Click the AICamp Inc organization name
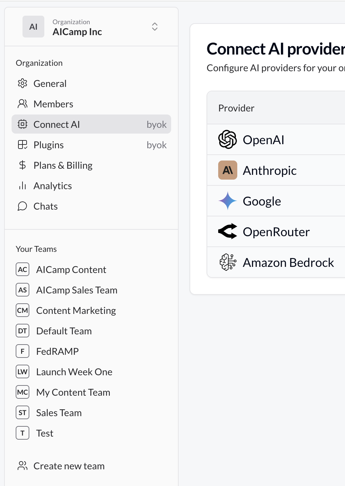345x486 pixels. click(77, 32)
